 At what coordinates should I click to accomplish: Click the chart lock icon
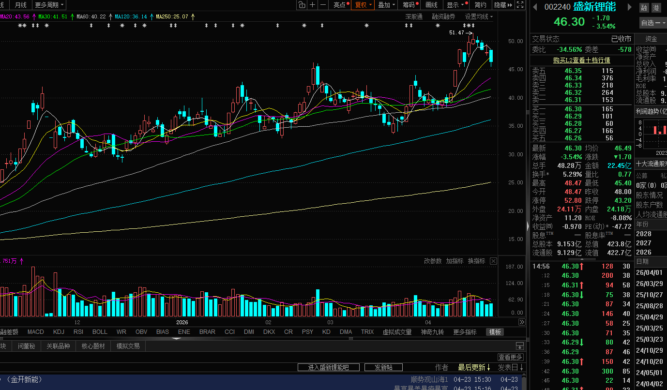302,5
